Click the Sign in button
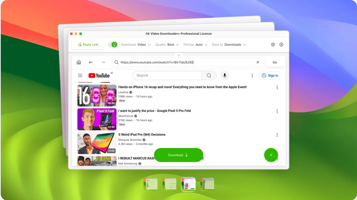Image resolution: width=357 pixels, height=200 pixels. click(270, 75)
